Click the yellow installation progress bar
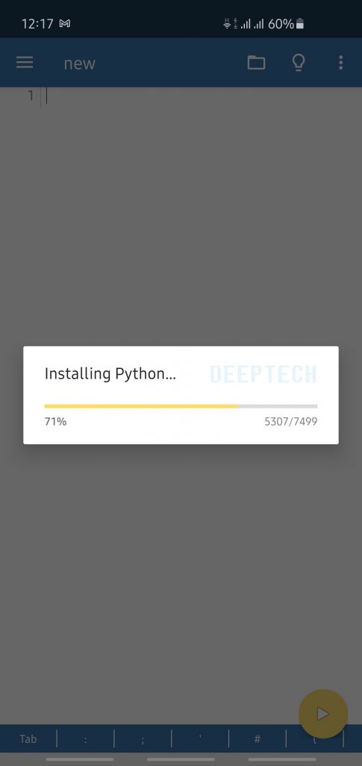 pos(181,406)
